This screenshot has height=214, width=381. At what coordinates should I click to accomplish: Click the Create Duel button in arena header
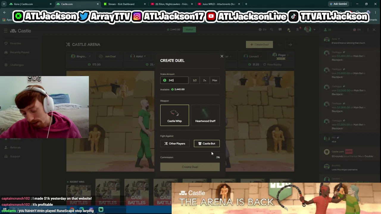(x=259, y=45)
